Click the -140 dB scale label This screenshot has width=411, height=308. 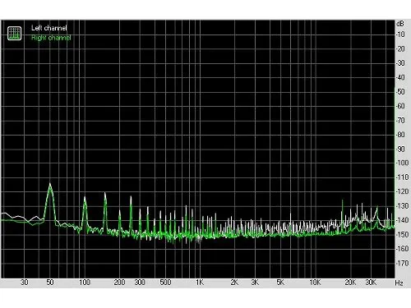(402, 220)
